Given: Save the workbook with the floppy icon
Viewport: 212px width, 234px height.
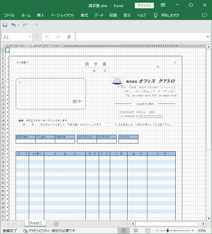Looking at the screenshot, I should pos(5,25).
